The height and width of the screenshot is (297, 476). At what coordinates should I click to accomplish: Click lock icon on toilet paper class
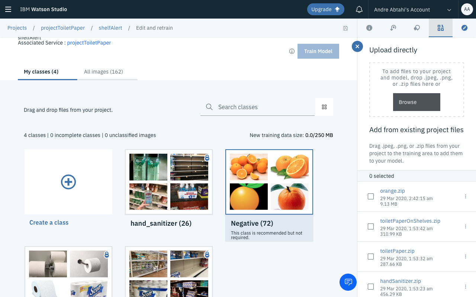[x=107, y=255]
